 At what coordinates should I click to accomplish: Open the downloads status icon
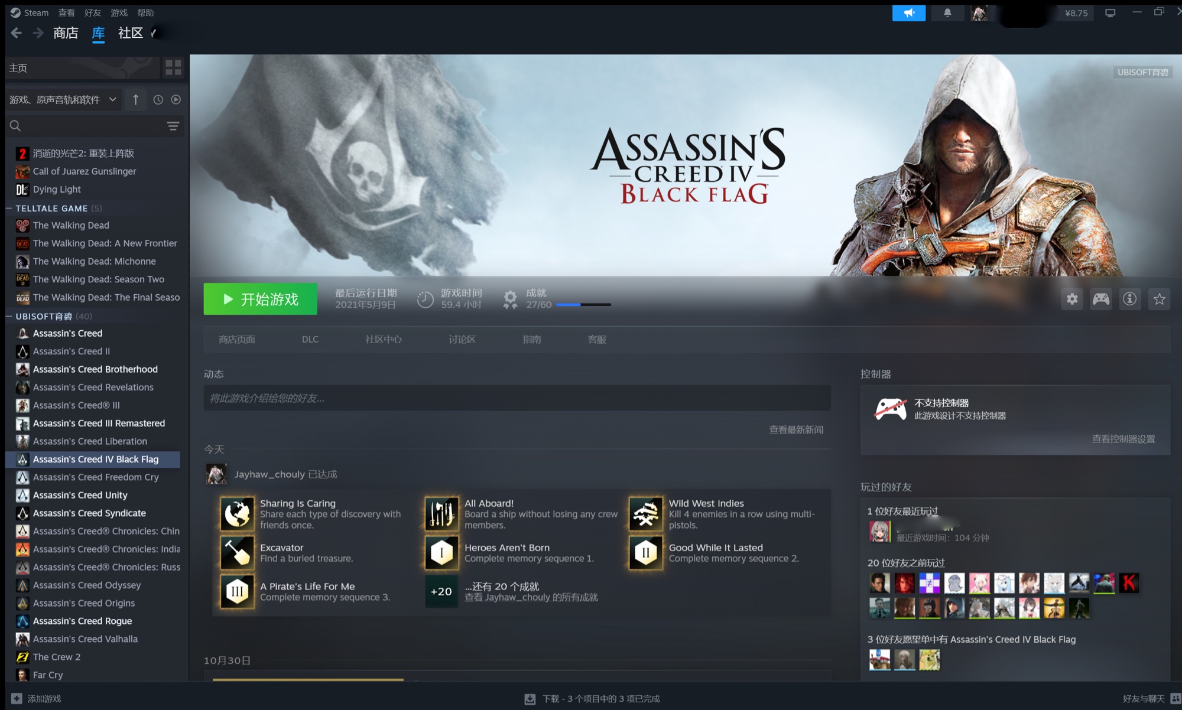pos(530,699)
